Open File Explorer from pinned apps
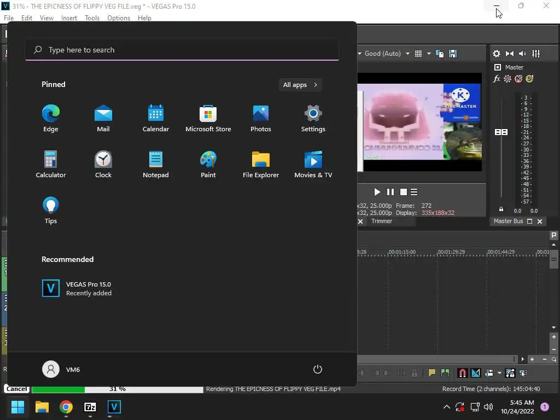The height and width of the screenshot is (420, 560). click(261, 164)
